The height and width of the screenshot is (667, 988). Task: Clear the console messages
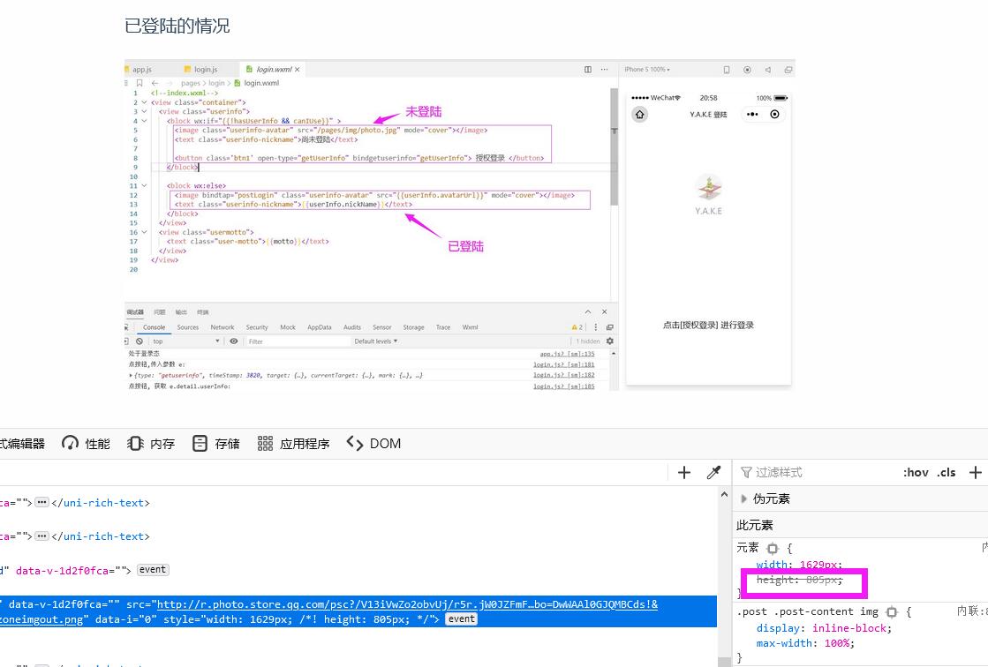[140, 341]
